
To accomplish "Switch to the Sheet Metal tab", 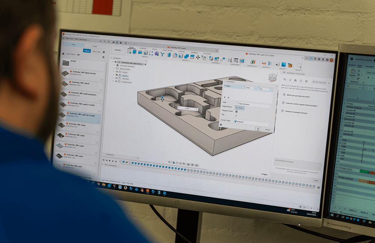I will point(167,50).
